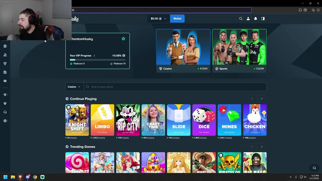Image resolution: width=322 pixels, height=181 pixels.
Task: Play the Dice game
Action: pos(204,120)
